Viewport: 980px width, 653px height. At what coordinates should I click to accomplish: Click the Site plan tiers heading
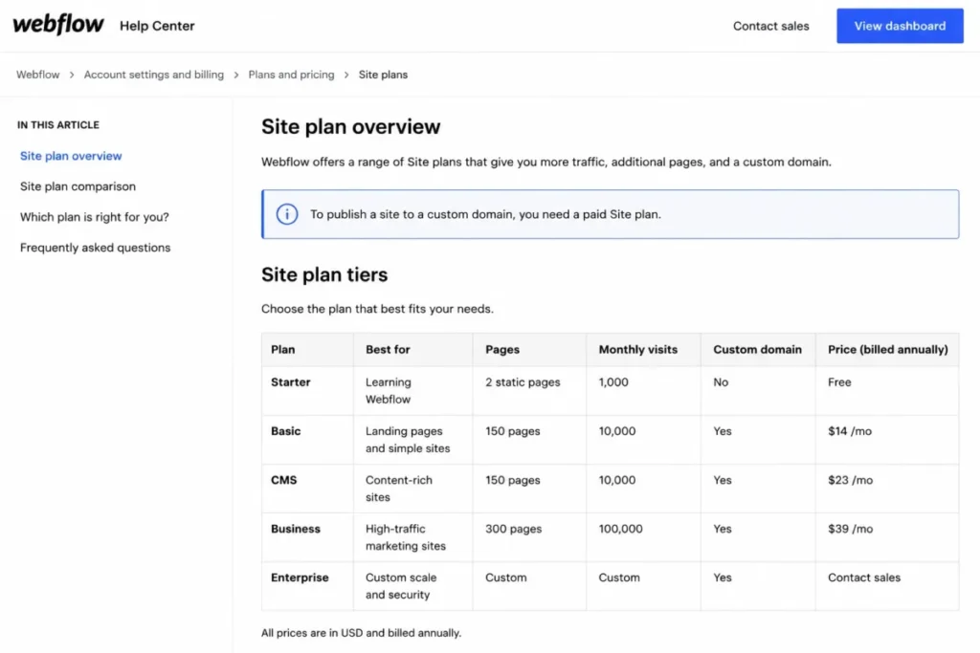pos(324,274)
